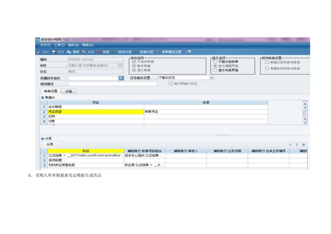Image resolution: width=331 pixels, height=234 pixels.
Task: Click the 所属财务组织 input field
Action: pos(93,78)
